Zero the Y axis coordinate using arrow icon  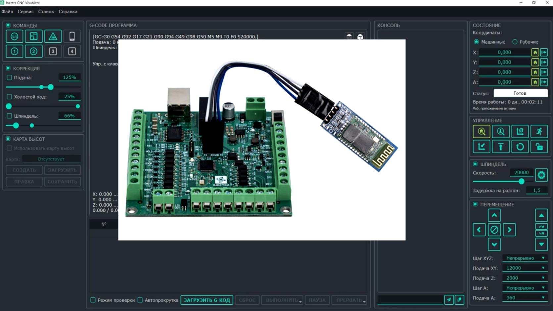click(x=544, y=62)
